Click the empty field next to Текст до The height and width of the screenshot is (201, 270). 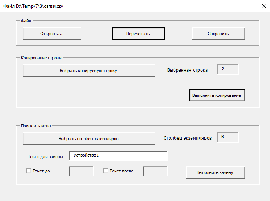pos(81,171)
